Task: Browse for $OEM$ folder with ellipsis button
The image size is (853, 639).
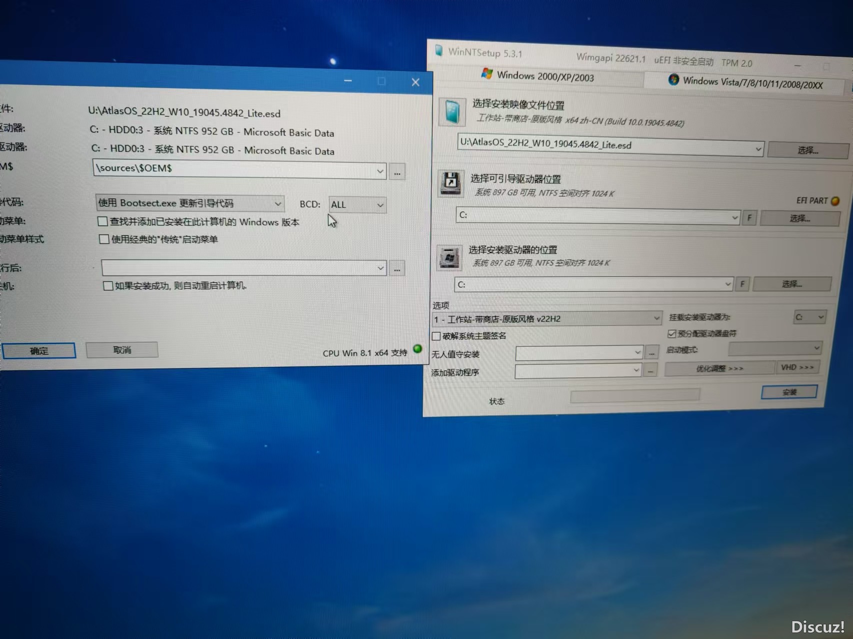Action: [x=397, y=172]
